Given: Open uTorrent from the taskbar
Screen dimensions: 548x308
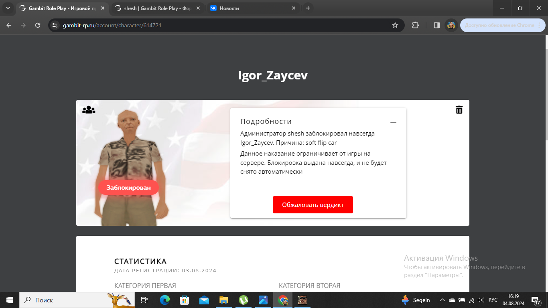Looking at the screenshot, I should point(244,300).
